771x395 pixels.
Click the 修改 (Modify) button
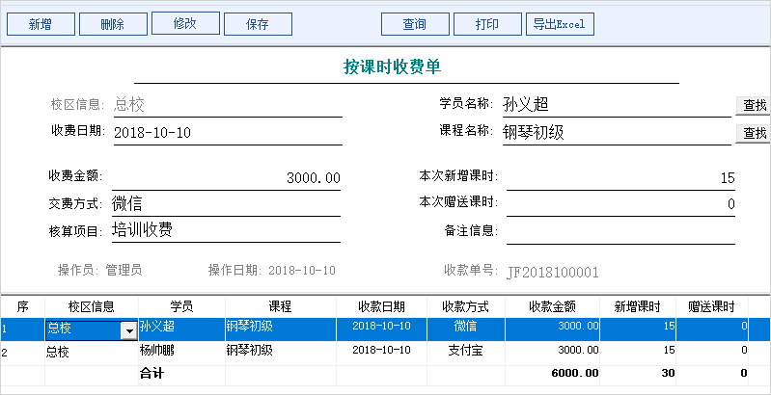[184, 24]
